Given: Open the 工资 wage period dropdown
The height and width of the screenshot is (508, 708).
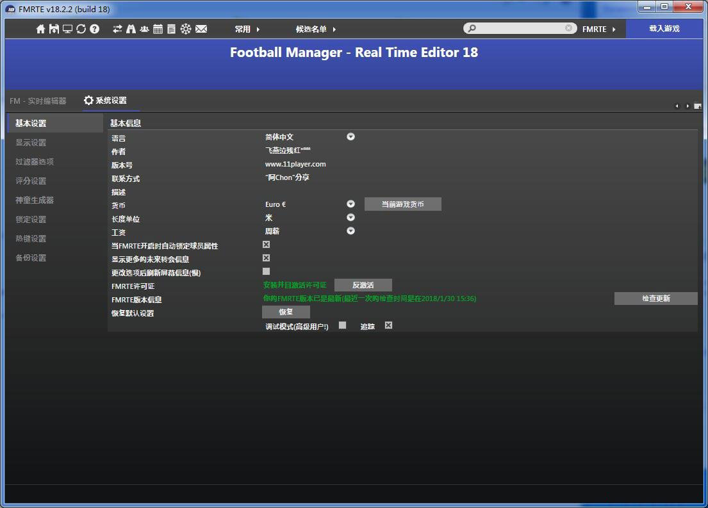Looking at the screenshot, I should [x=351, y=231].
